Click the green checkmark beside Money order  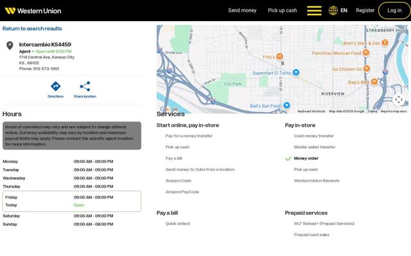(x=288, y=159)
